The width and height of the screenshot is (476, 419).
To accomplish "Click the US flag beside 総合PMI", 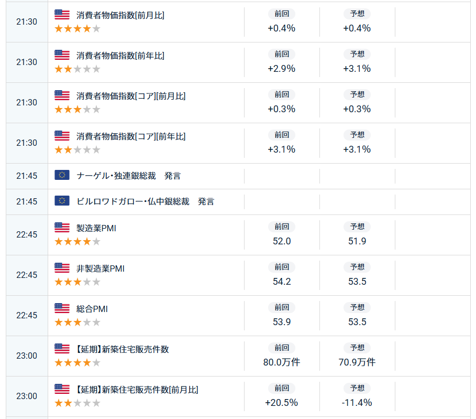I will [x=62, y=308].
